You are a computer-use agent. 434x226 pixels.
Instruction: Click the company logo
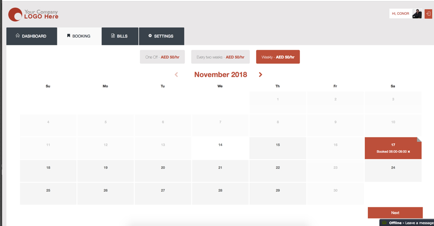coord(33,14)
